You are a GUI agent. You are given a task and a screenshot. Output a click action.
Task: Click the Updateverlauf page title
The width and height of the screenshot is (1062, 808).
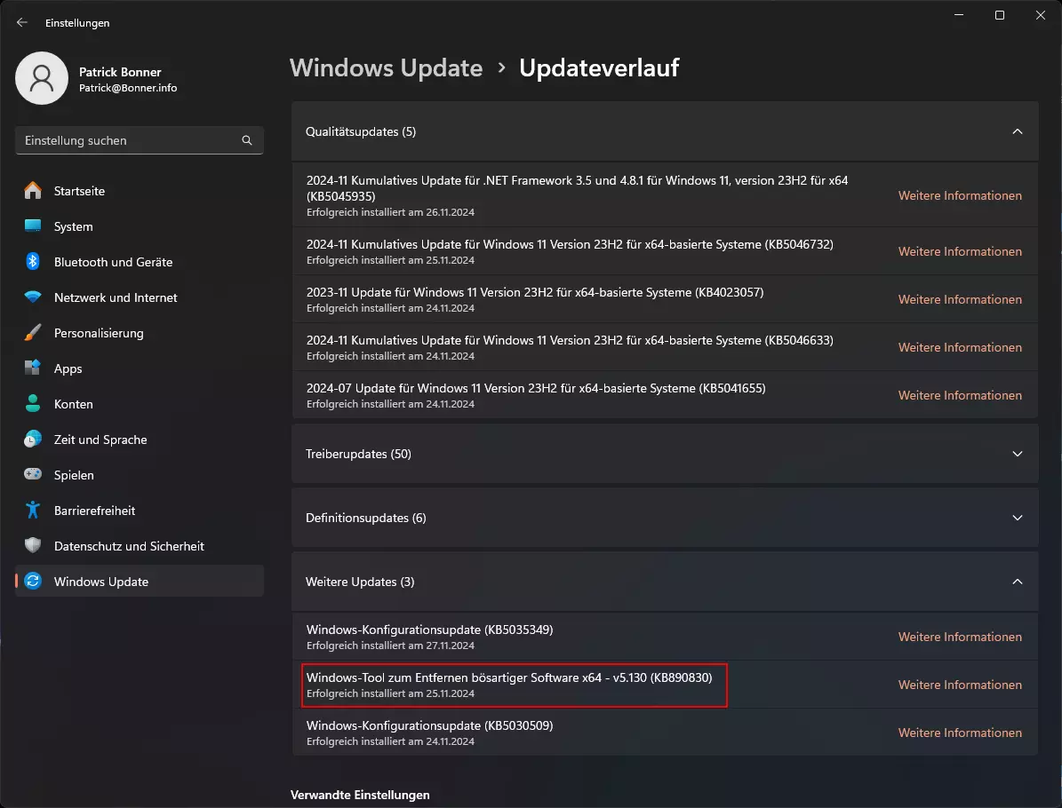(x=599, y=67)
